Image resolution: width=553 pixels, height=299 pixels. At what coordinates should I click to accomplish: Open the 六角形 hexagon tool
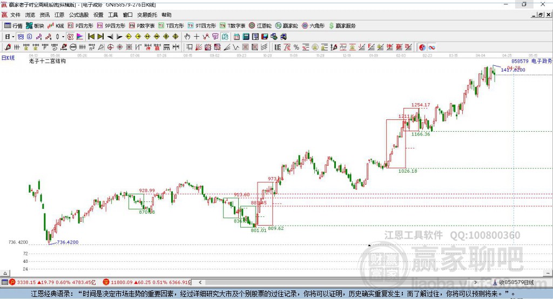tap(313, 26)
